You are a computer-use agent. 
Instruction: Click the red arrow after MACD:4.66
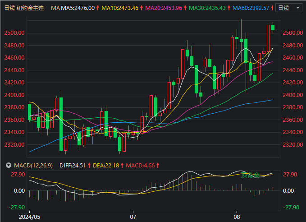[x=158, y=166]
